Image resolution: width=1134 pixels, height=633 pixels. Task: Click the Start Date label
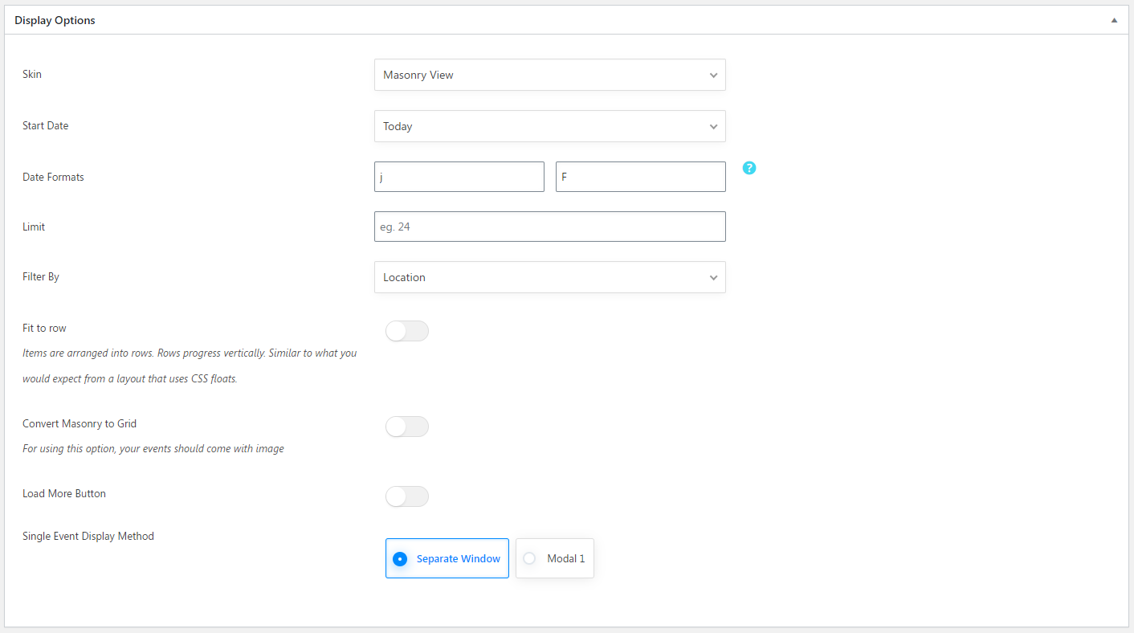click(46, 125)
